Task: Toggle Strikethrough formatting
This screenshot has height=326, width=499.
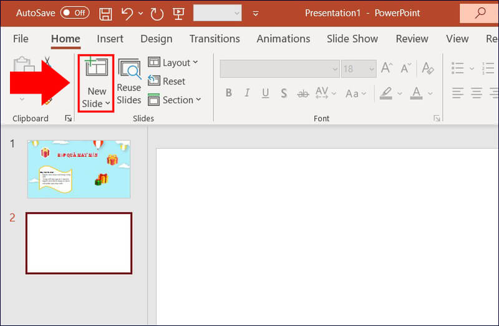Action: coord(303,94)
